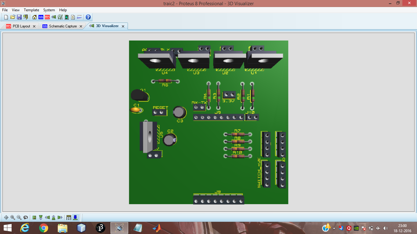
Task: Click the J9 pin header
Action: coord(219,117)
